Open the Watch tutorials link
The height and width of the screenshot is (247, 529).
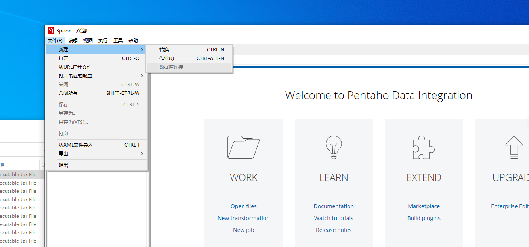334,218
